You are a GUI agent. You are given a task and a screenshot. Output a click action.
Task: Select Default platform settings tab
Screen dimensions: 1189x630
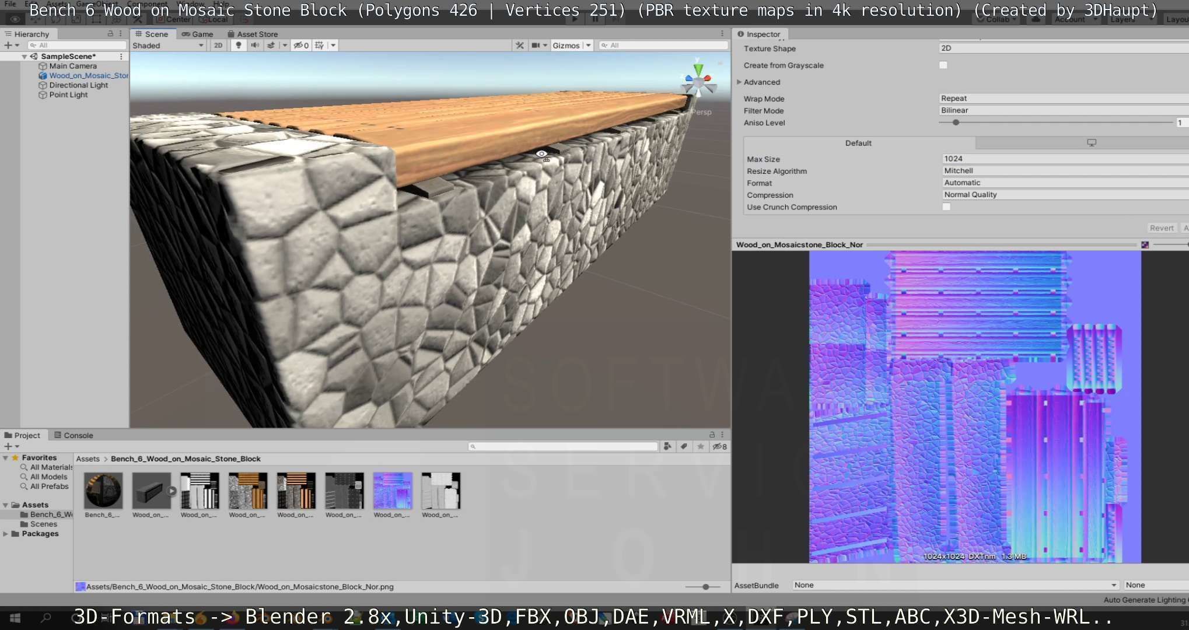[859, 143]
